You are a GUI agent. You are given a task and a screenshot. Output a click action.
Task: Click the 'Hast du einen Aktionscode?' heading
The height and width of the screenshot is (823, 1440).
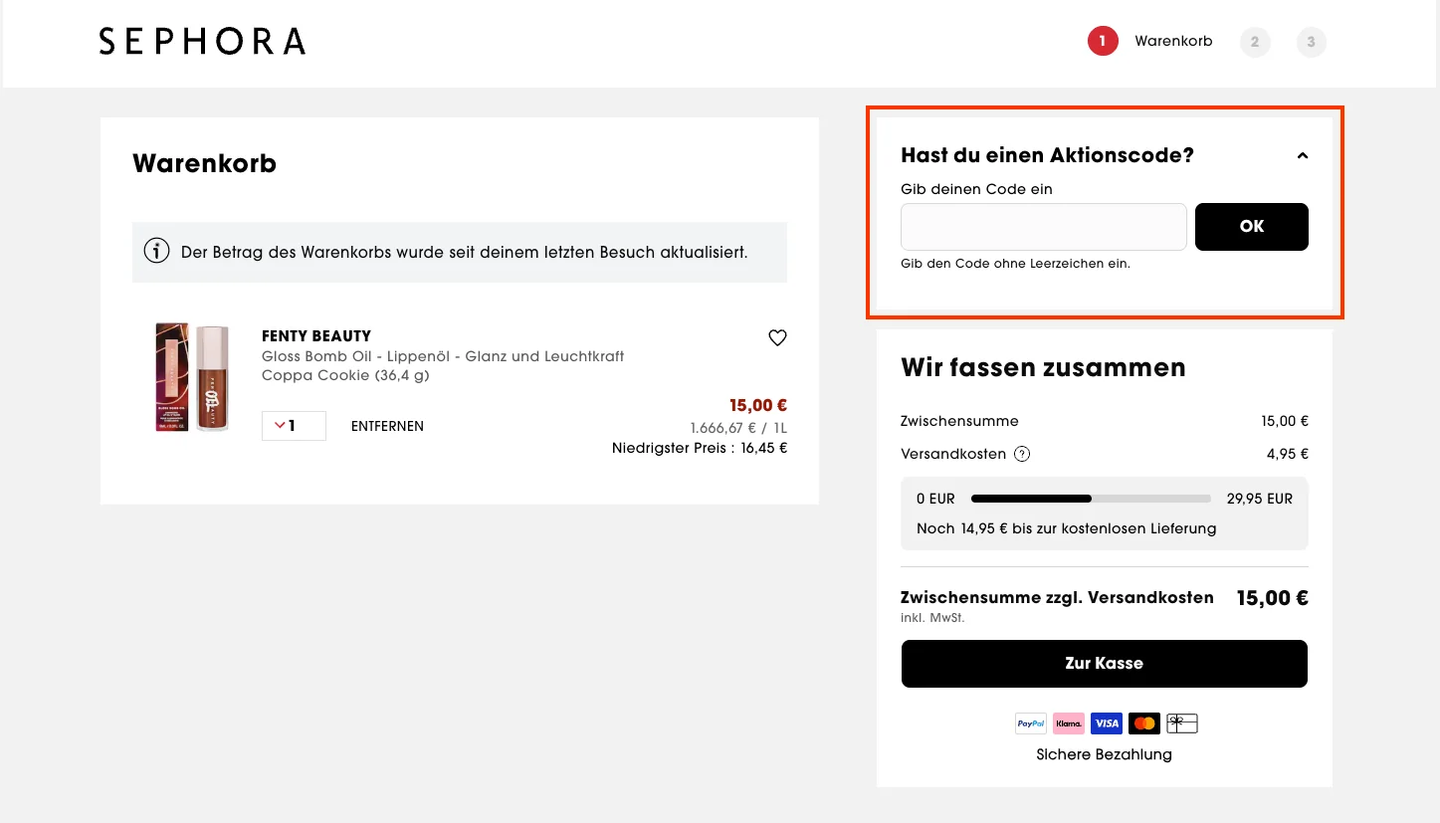click(1047, 155)
